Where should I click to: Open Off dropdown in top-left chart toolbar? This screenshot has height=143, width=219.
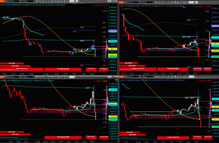point(77,1)
